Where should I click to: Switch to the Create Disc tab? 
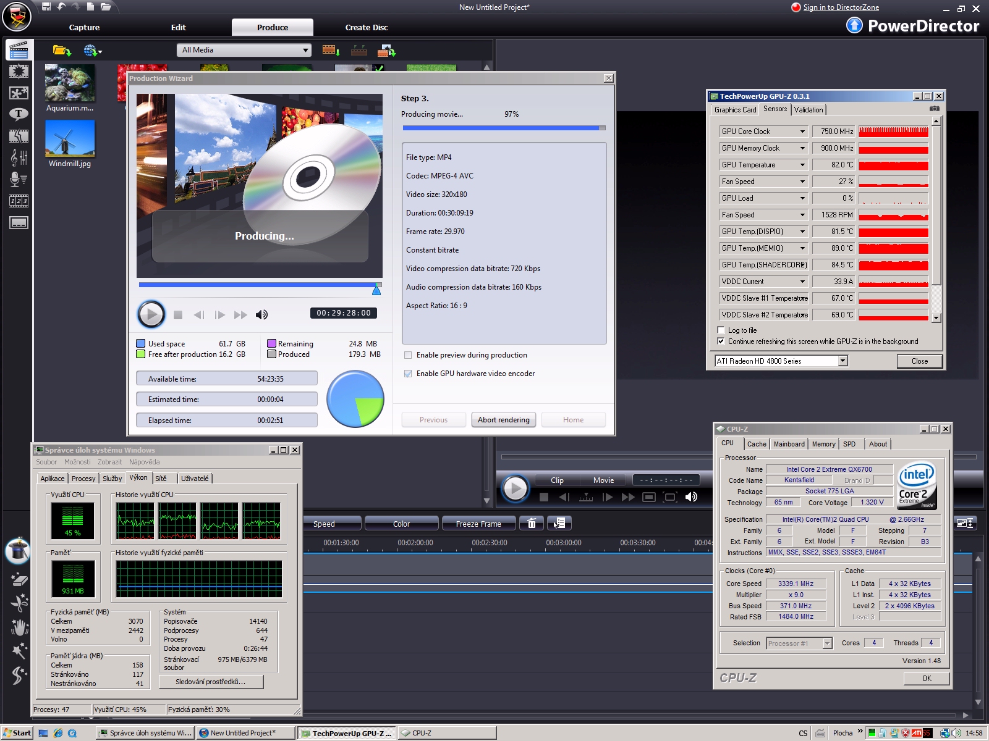(x=367, y=27)
